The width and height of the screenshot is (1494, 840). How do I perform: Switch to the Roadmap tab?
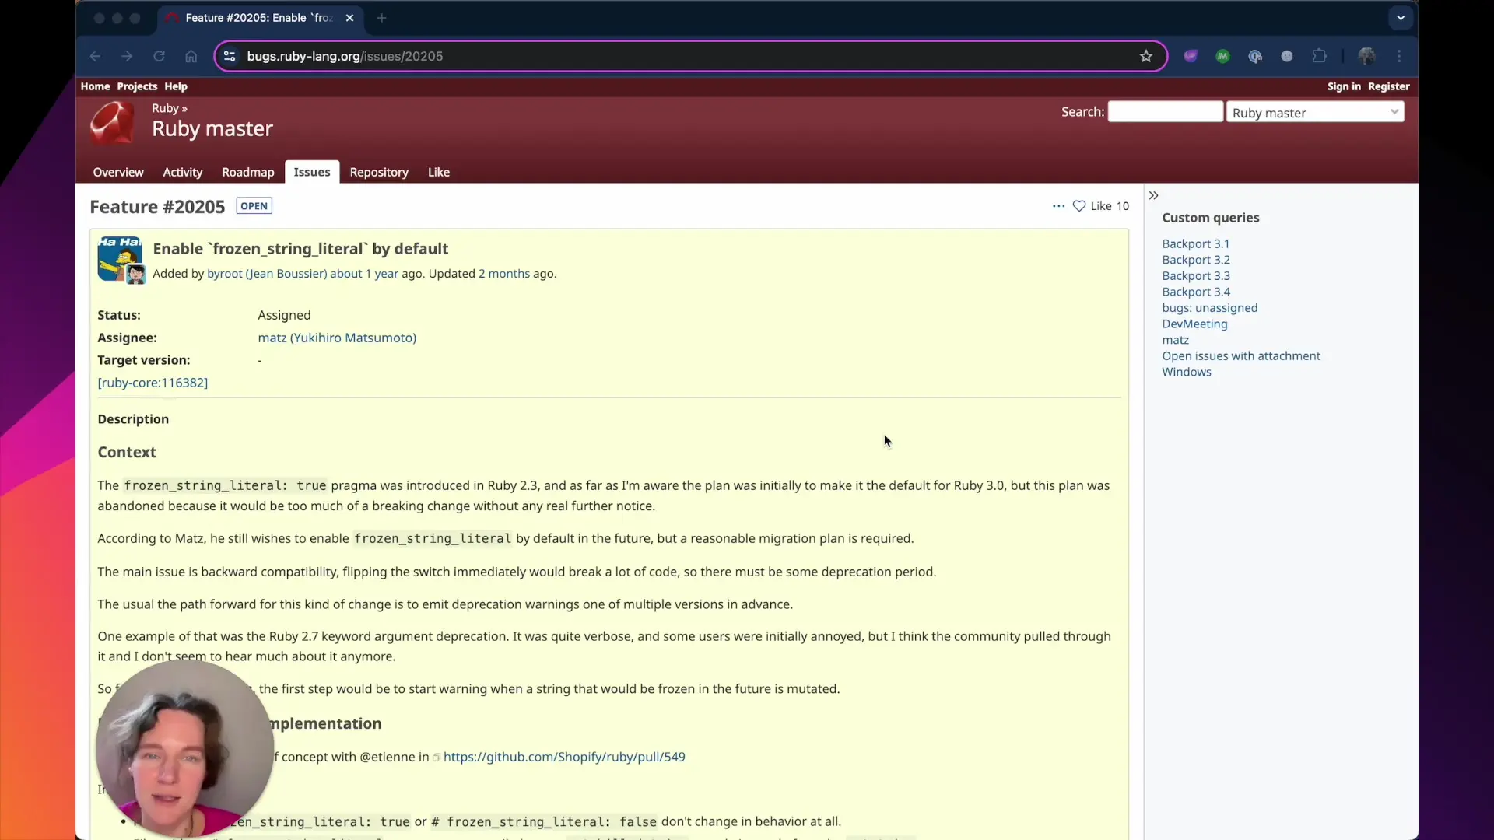pyautogui.click(x=248, y=172)
